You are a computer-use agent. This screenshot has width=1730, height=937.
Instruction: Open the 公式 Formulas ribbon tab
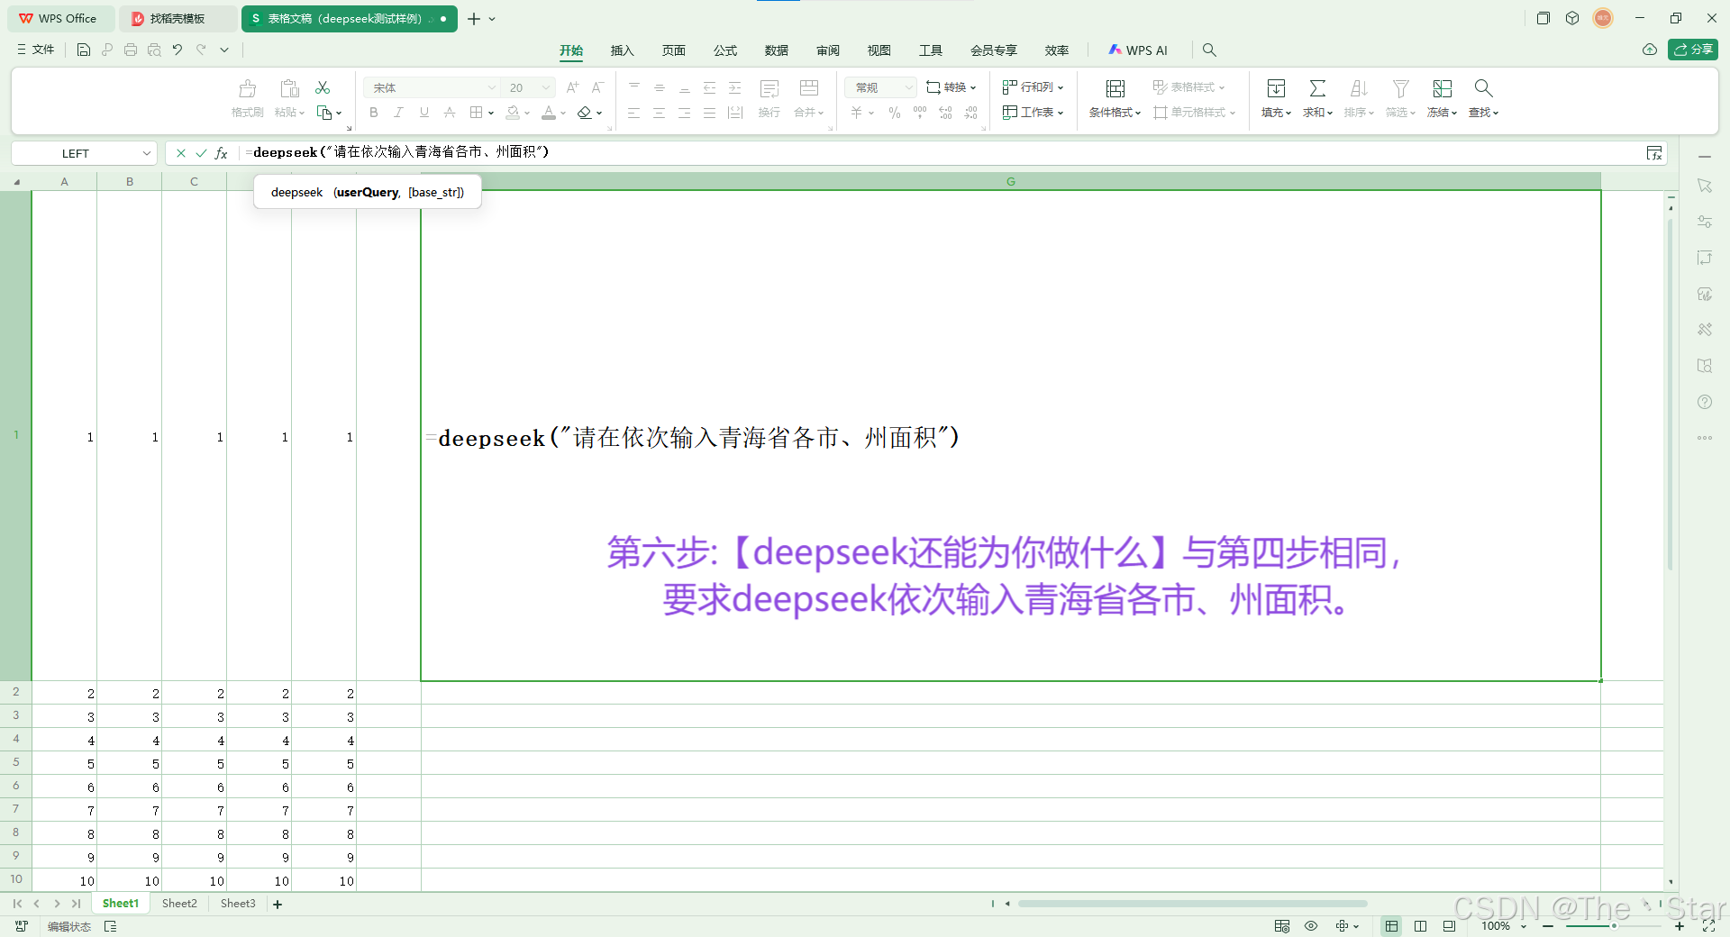click(724, 50)
